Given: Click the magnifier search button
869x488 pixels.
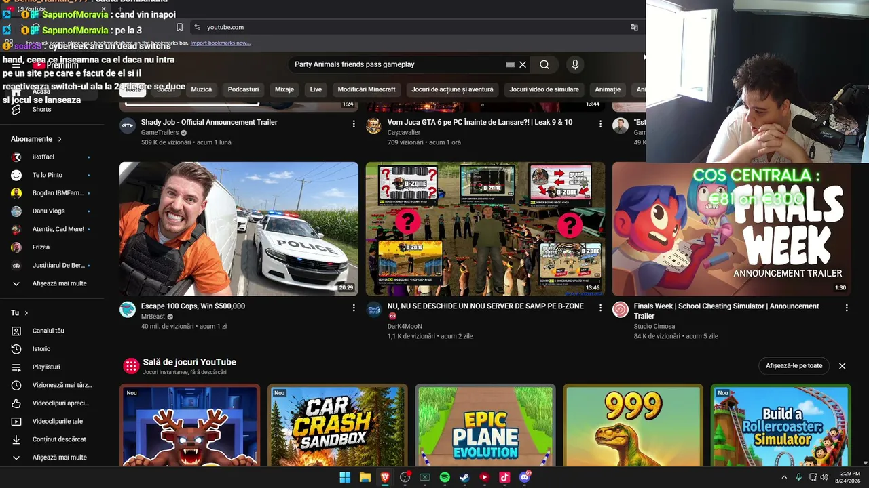Looking at the screenshot, I should 544,64.
